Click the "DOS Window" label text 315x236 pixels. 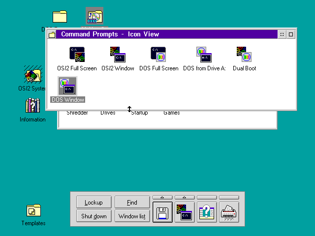(x=68, y=100)
